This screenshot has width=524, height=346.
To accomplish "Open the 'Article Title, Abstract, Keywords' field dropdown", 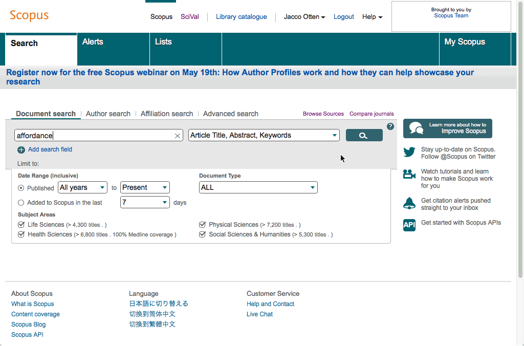I will click(264, 136).
